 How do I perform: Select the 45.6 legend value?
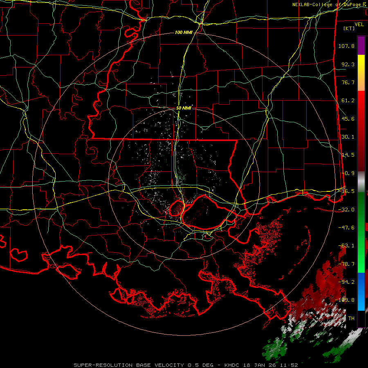click(348, 119)
